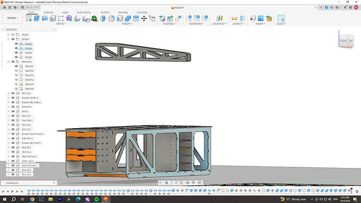This screenshot has width=361, height=203.
Task: Select the Extrude tool
Action: point(37,18)
